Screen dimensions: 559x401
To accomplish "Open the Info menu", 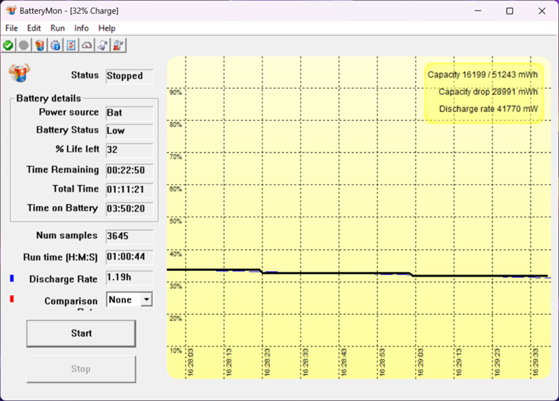I will 81,28.
